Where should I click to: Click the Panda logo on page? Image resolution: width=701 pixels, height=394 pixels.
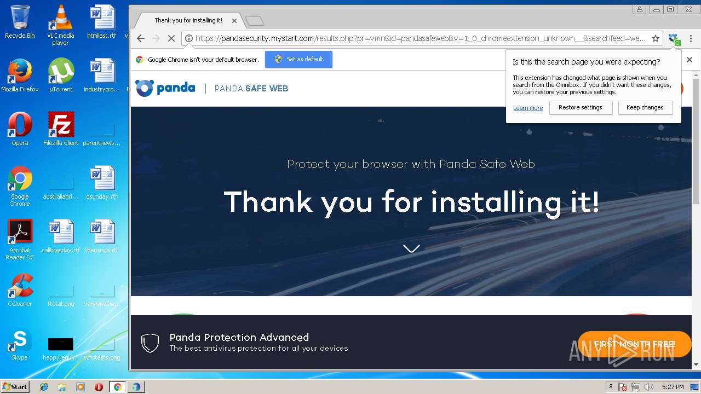(x=165, y=88)
